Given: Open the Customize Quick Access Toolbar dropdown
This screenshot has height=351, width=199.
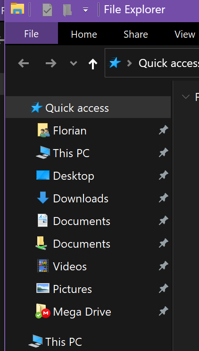Looking at the screenshot, I should pos(85,9).
